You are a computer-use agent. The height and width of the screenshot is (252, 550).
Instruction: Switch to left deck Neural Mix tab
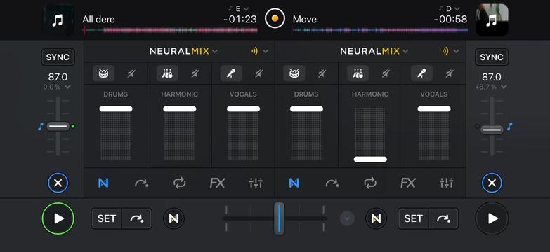pos(103,183)
